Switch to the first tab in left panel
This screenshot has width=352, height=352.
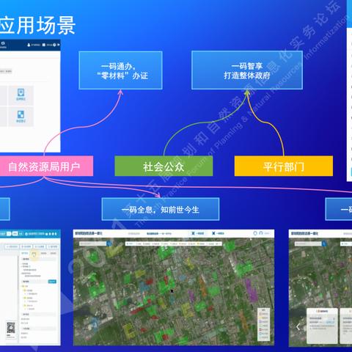pos(25,253)
